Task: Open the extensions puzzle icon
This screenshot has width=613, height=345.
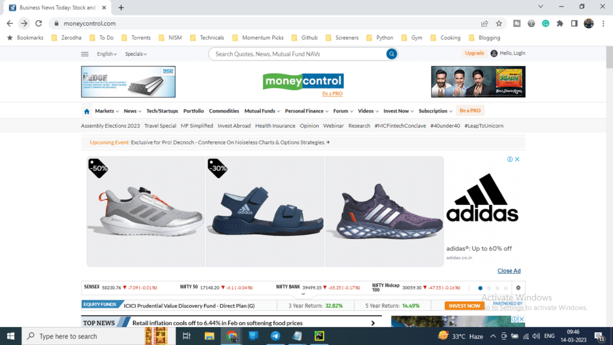Action: click(x=560, y=23)
